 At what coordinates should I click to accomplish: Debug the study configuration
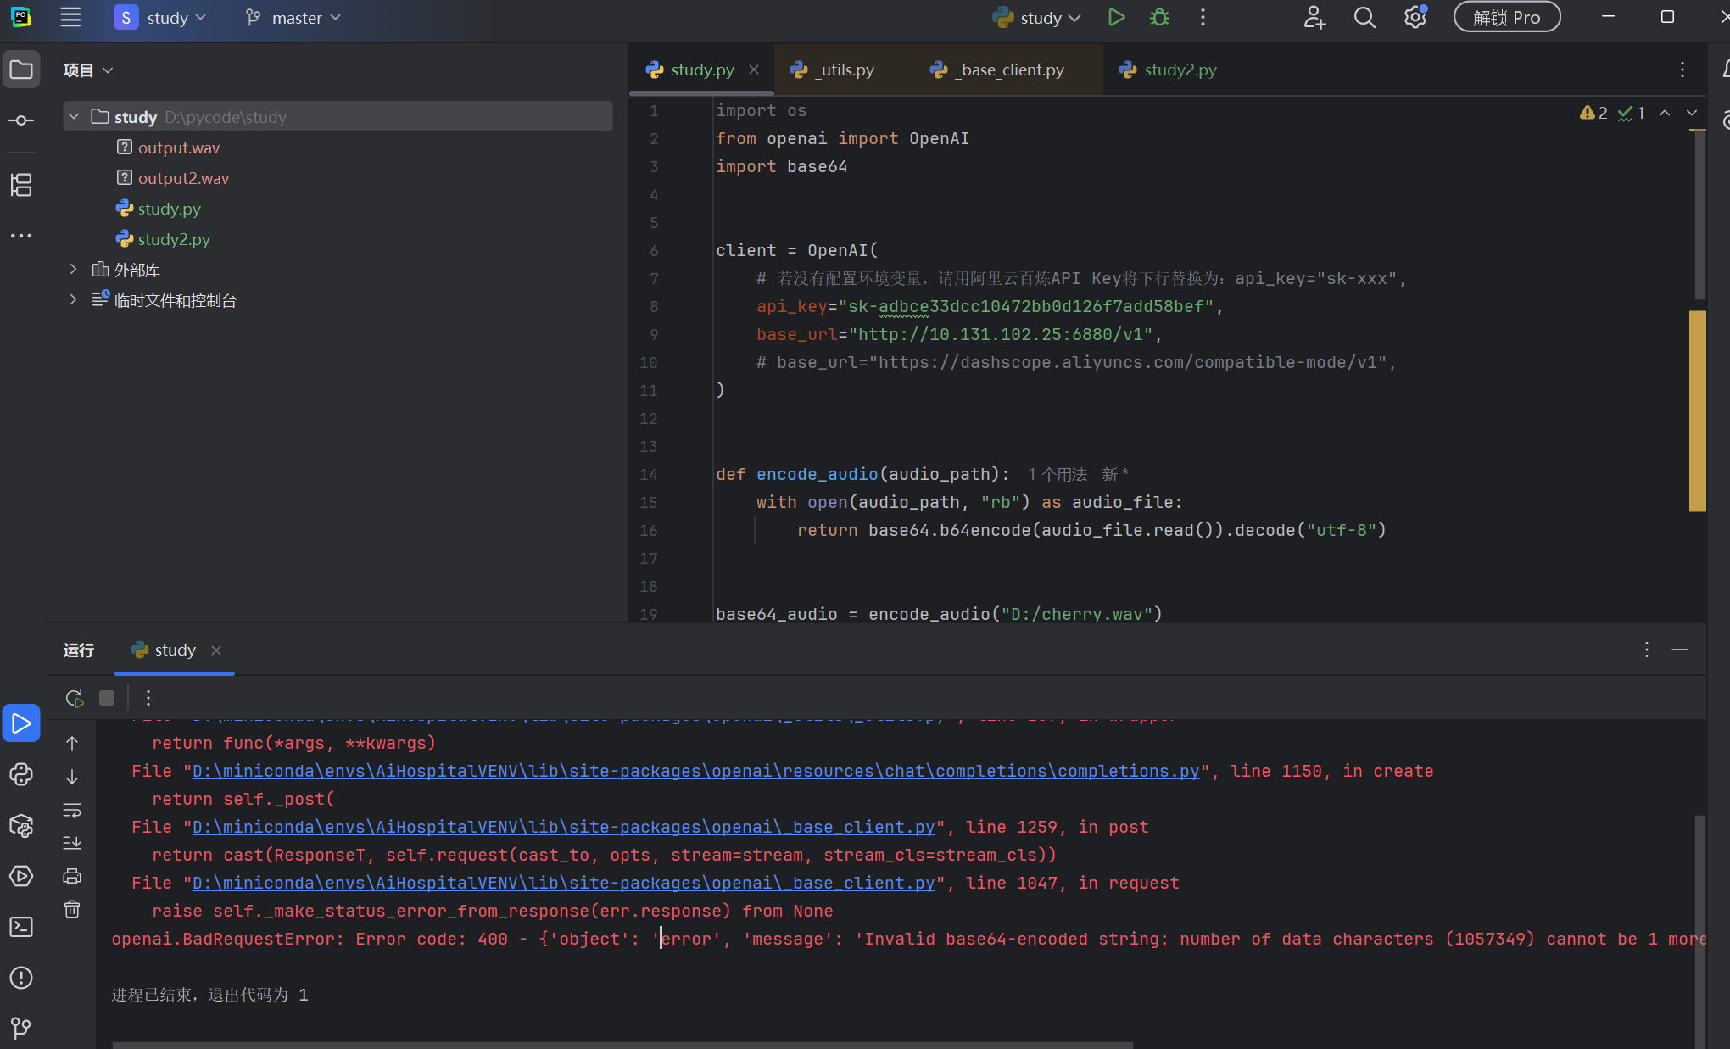1159,18
